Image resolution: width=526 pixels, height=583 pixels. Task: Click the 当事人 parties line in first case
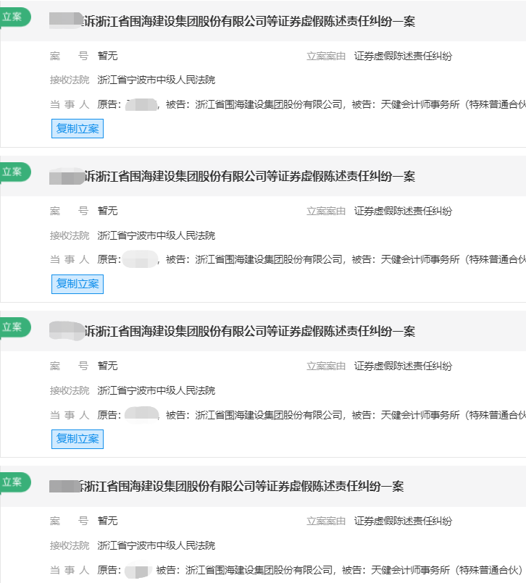(x=288, y=104)
